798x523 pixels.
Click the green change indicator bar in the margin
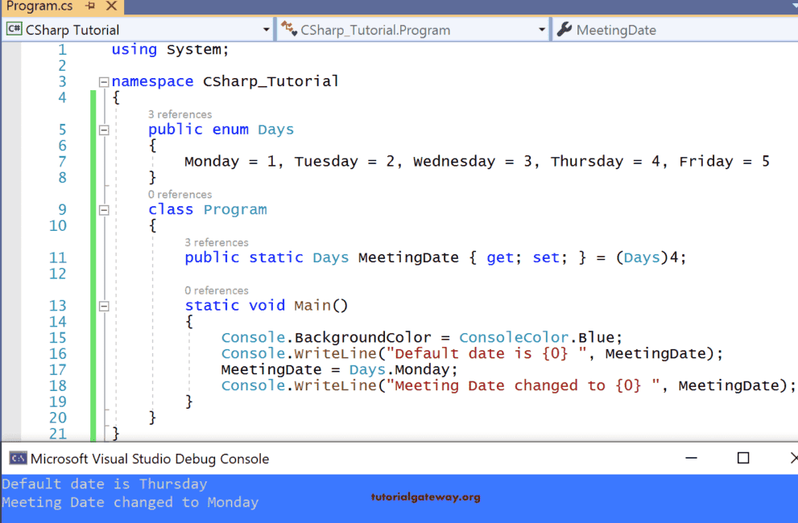pos(92,241)
